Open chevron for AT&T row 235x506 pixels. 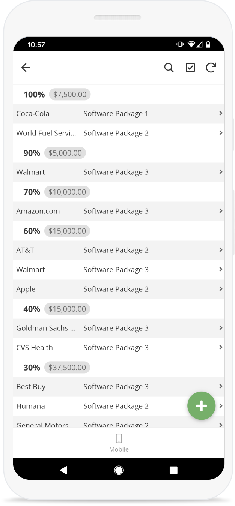[221, 250]
